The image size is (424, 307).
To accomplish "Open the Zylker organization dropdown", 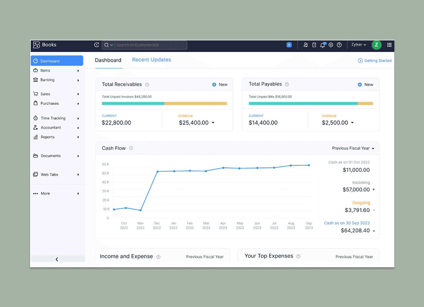I will coord(358,45).
